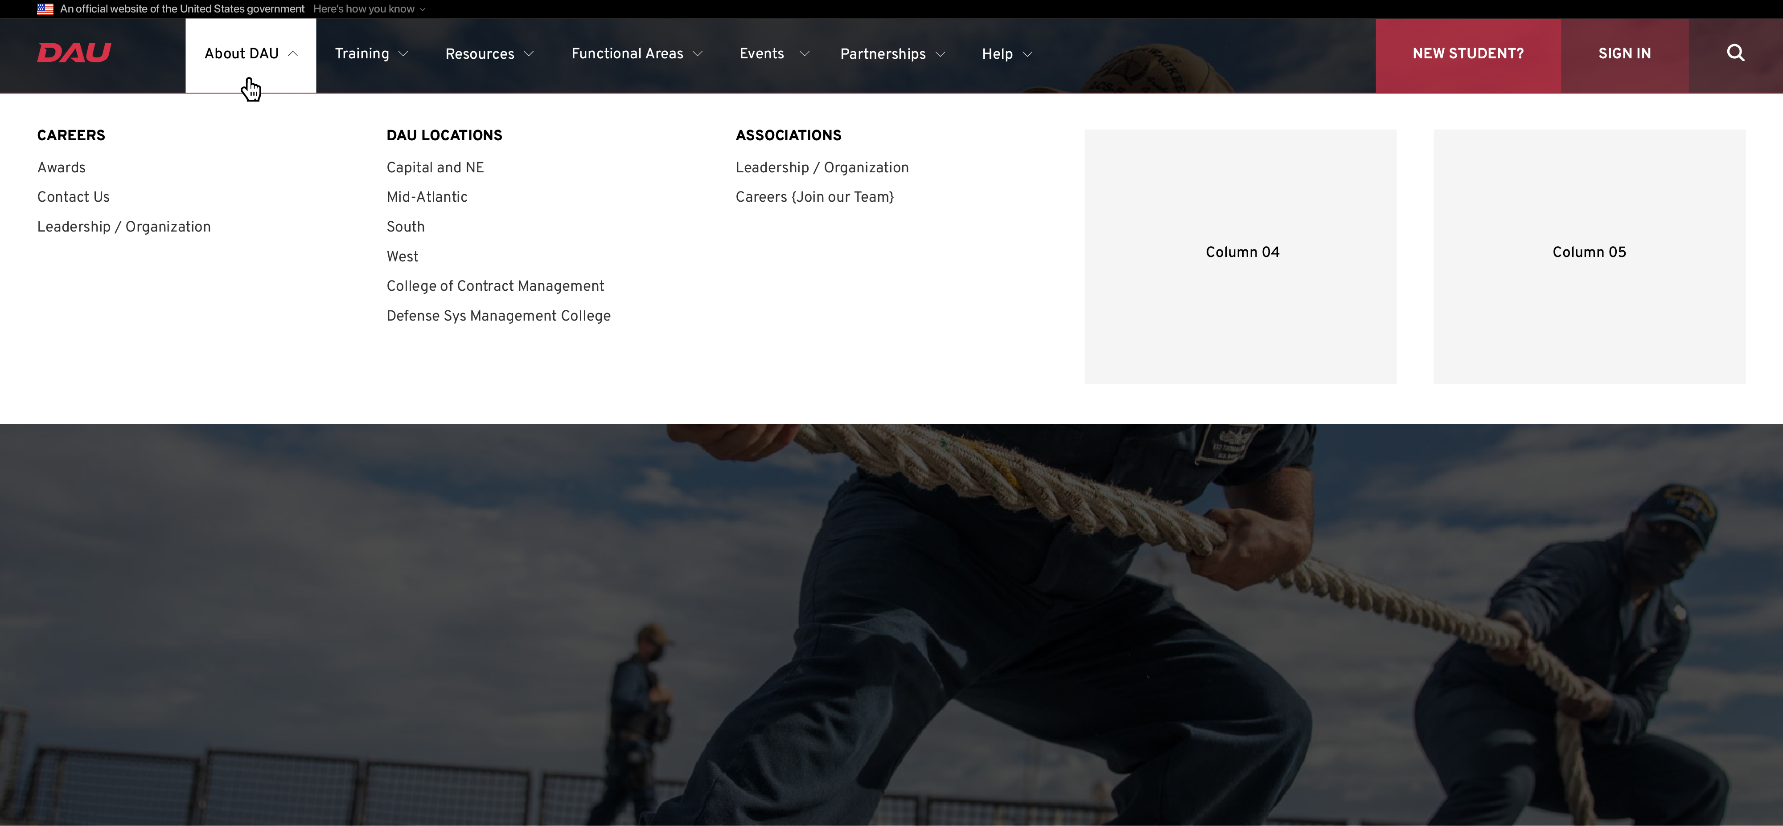Screen dimensions: 1783x826
Task: Open Leadership / Organization under Careers
Action: pyautogui.click(x=124, y=227)
